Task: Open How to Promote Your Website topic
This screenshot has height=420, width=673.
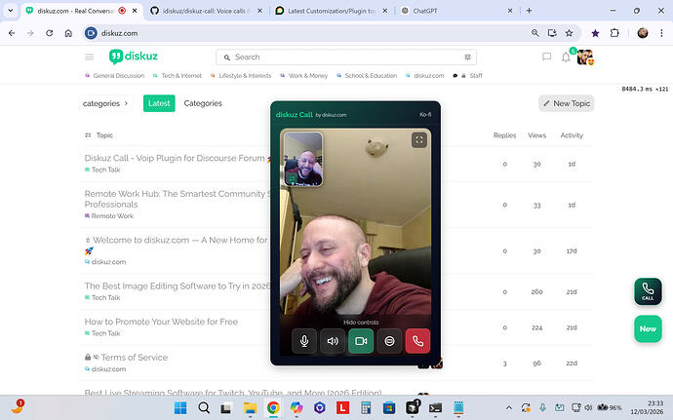Action: tap(161, 322)
